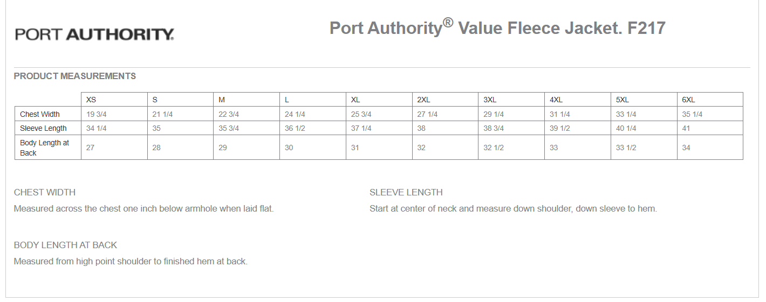Click sleeve length value 34 1/4 for XS
Viewport: 766px width, 302px height.
pos(96,128)
